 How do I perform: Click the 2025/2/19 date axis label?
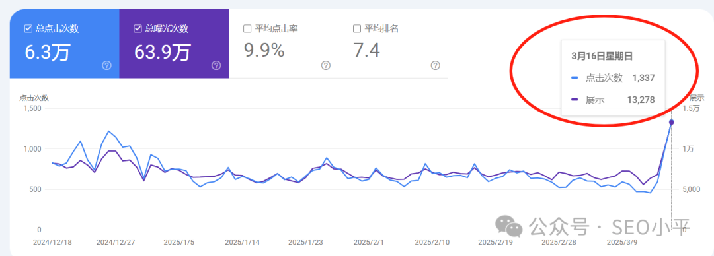click(496, 242)
